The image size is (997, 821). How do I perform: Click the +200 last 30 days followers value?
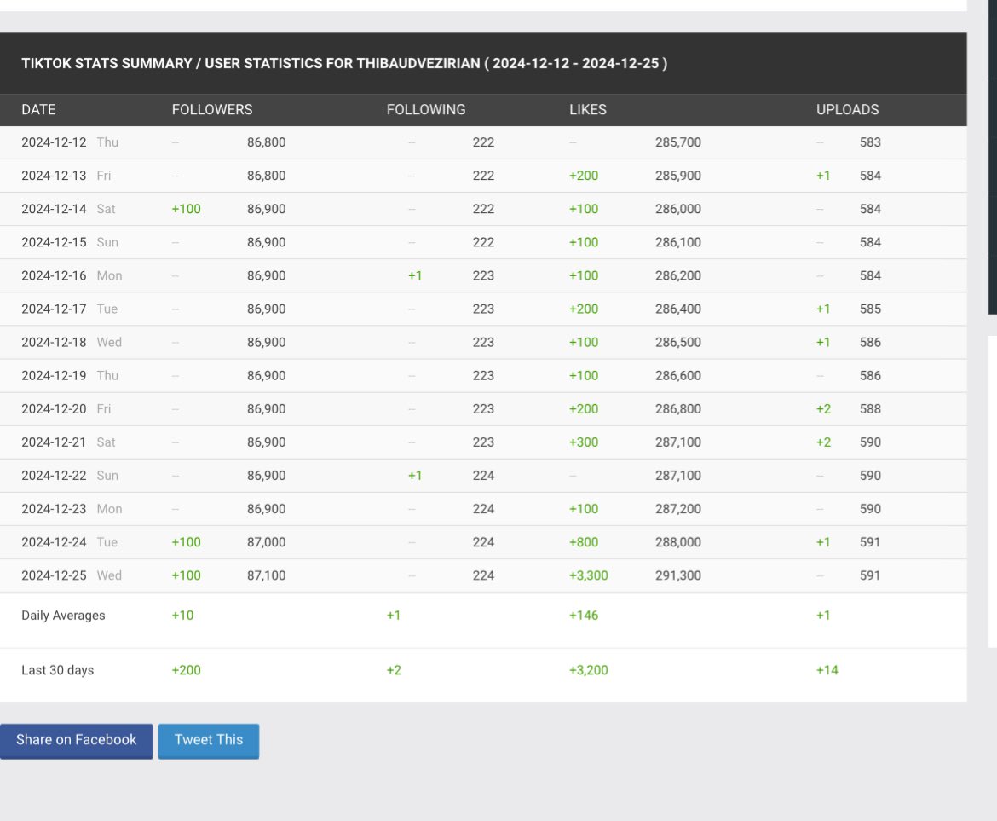pyautogui.click(x=187, y=670)
